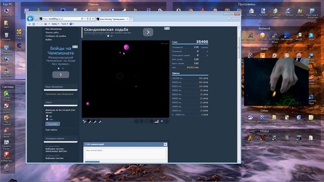
Task: Click the 'Выйти' logout link
Action: (49, 39)
